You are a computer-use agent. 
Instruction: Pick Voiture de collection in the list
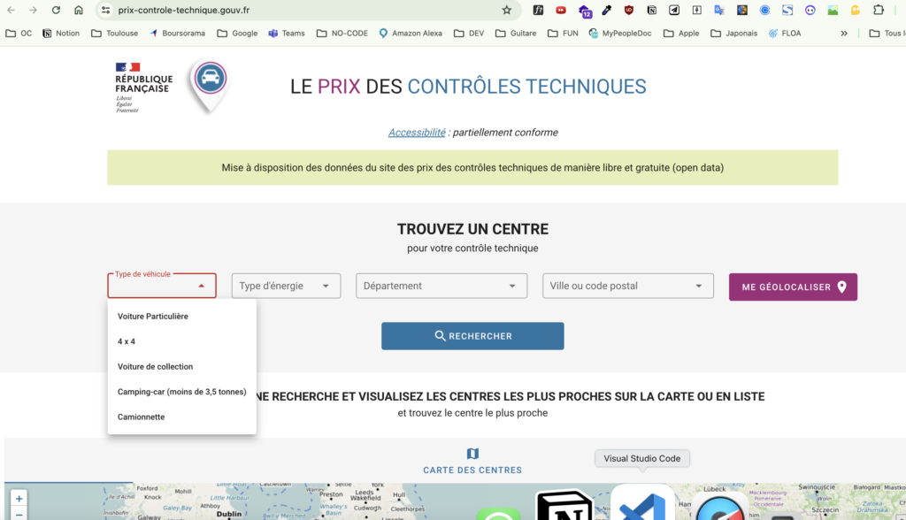point(182,366)
